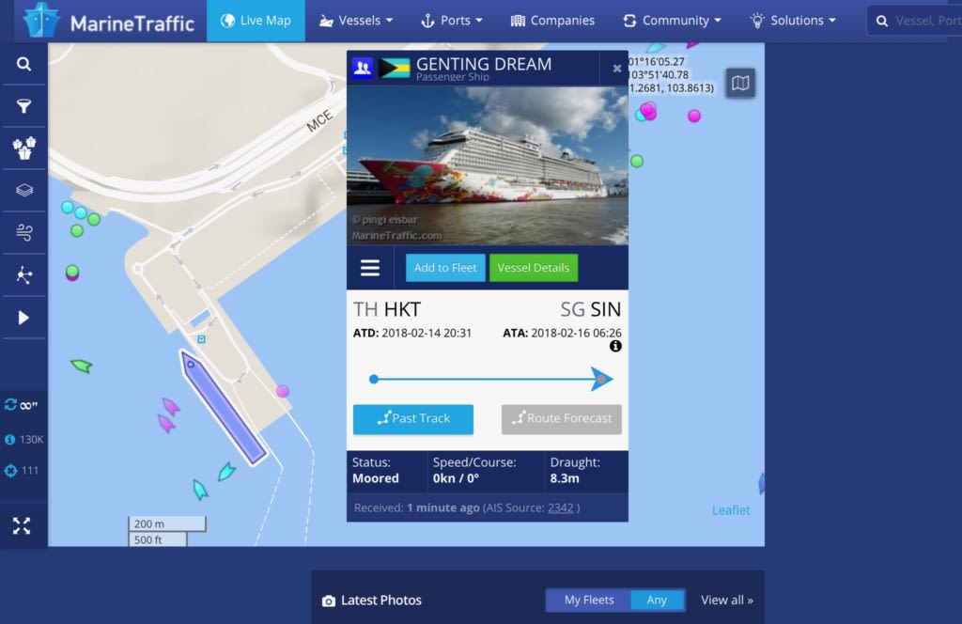
Task: Click the voyage progress arrow marker
Action: click(600, 379)
